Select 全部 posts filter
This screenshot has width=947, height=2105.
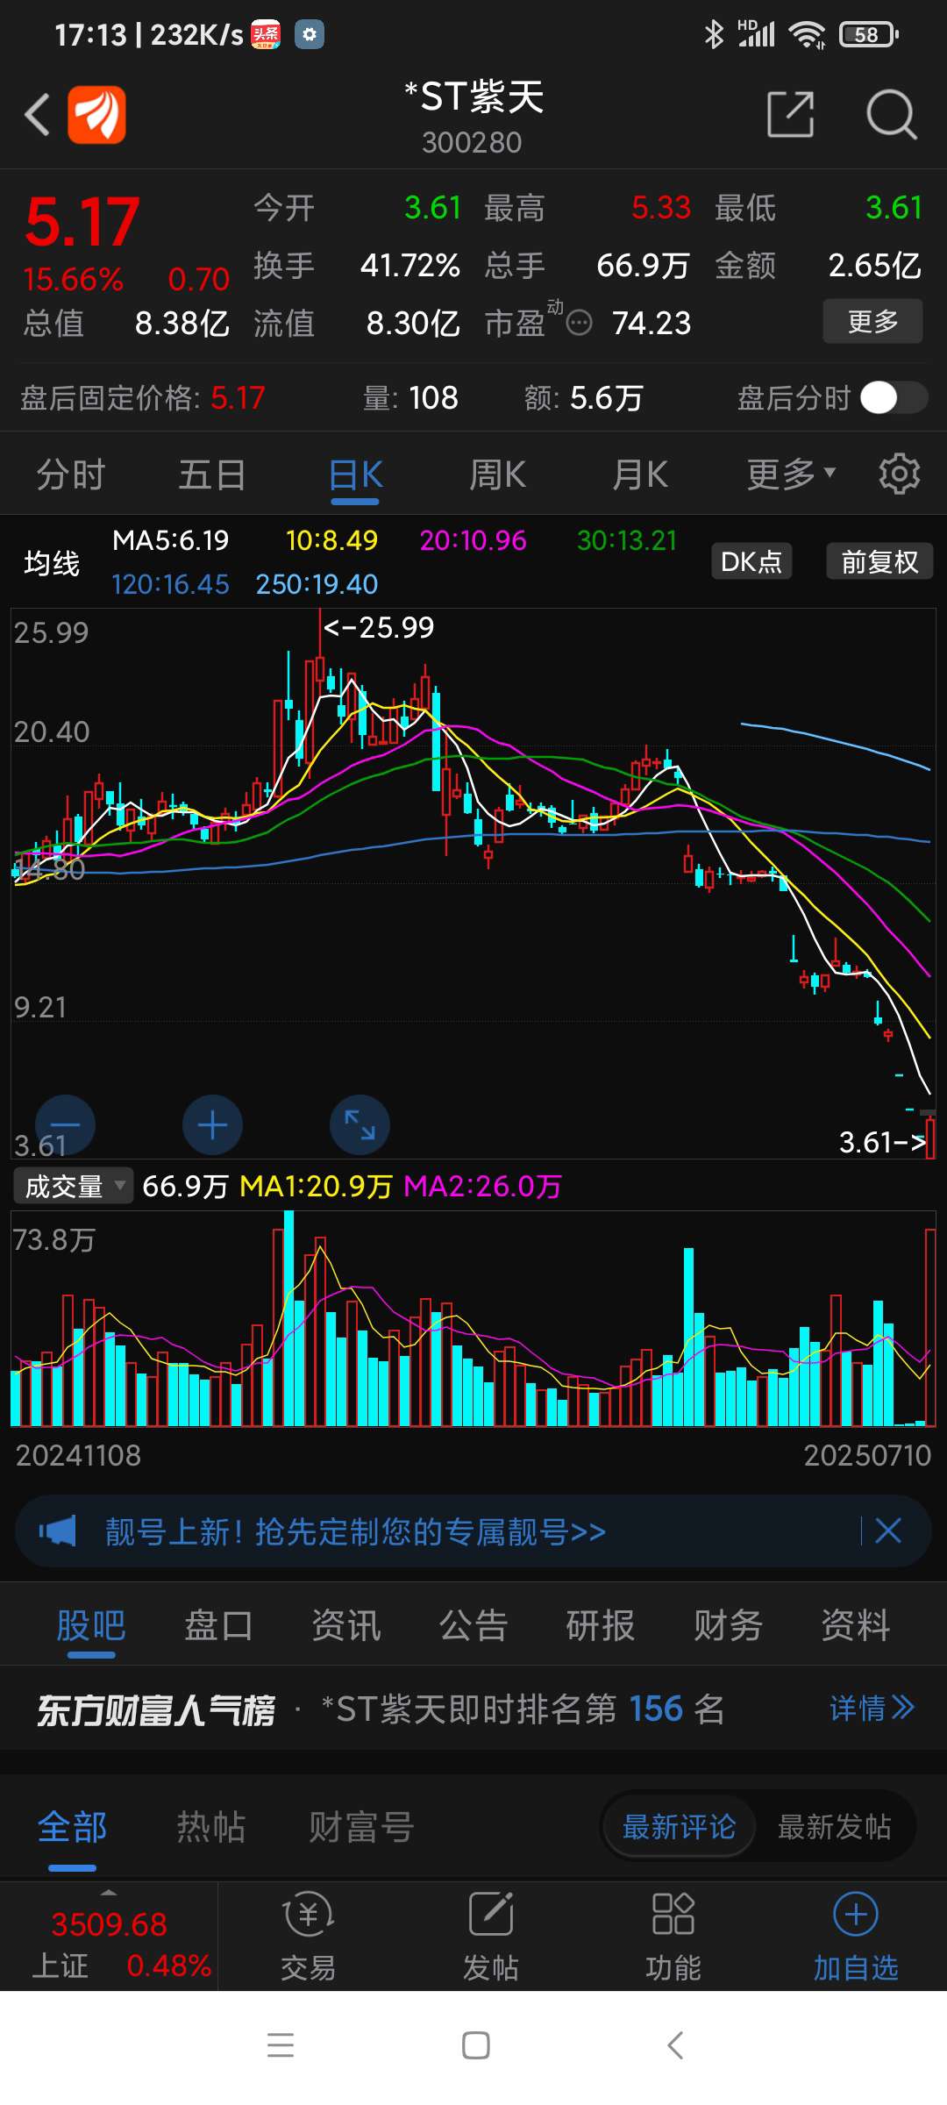tap(72, 1828)
